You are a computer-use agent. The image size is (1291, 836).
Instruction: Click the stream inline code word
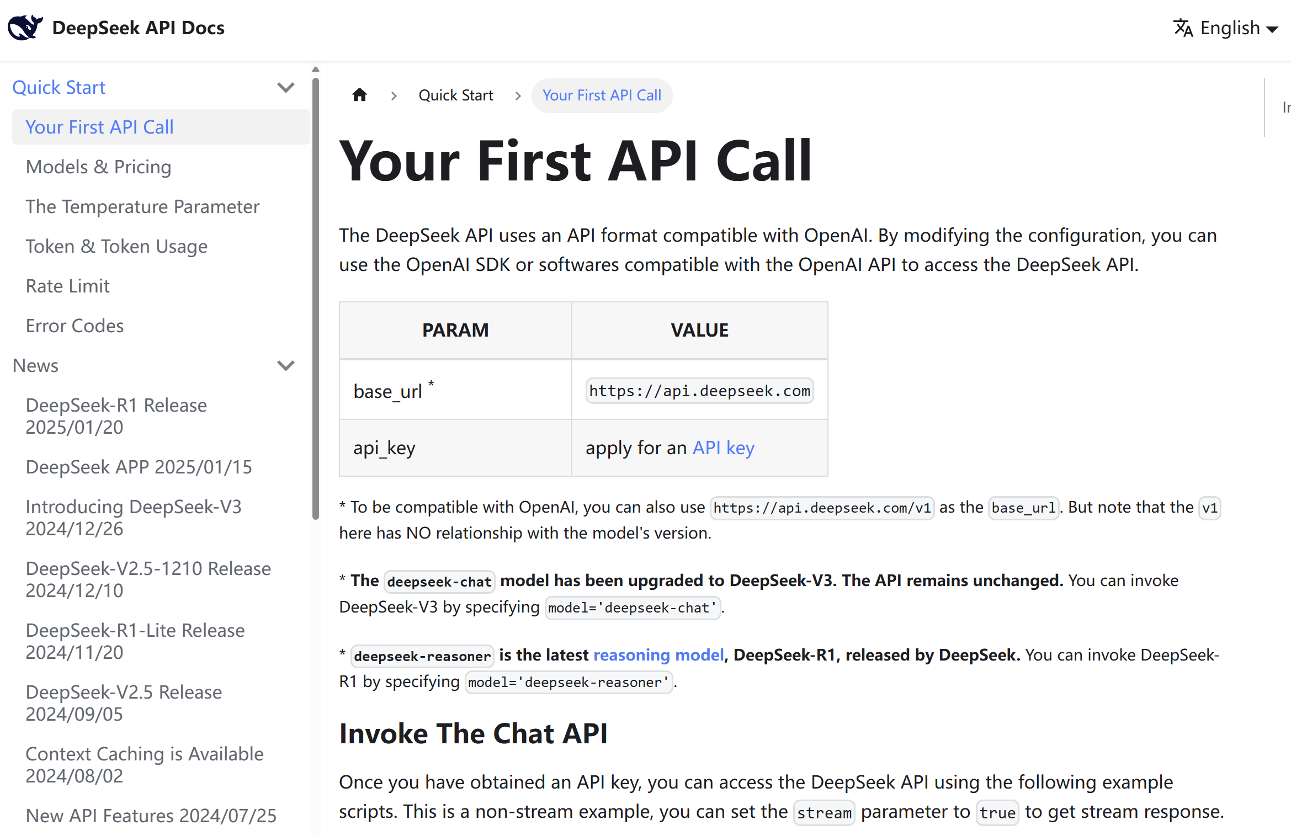pyautogui.click(x=824, y=812)
